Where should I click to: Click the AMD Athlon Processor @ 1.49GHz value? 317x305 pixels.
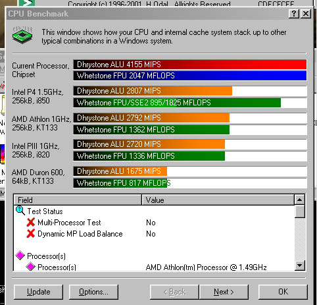206,267
